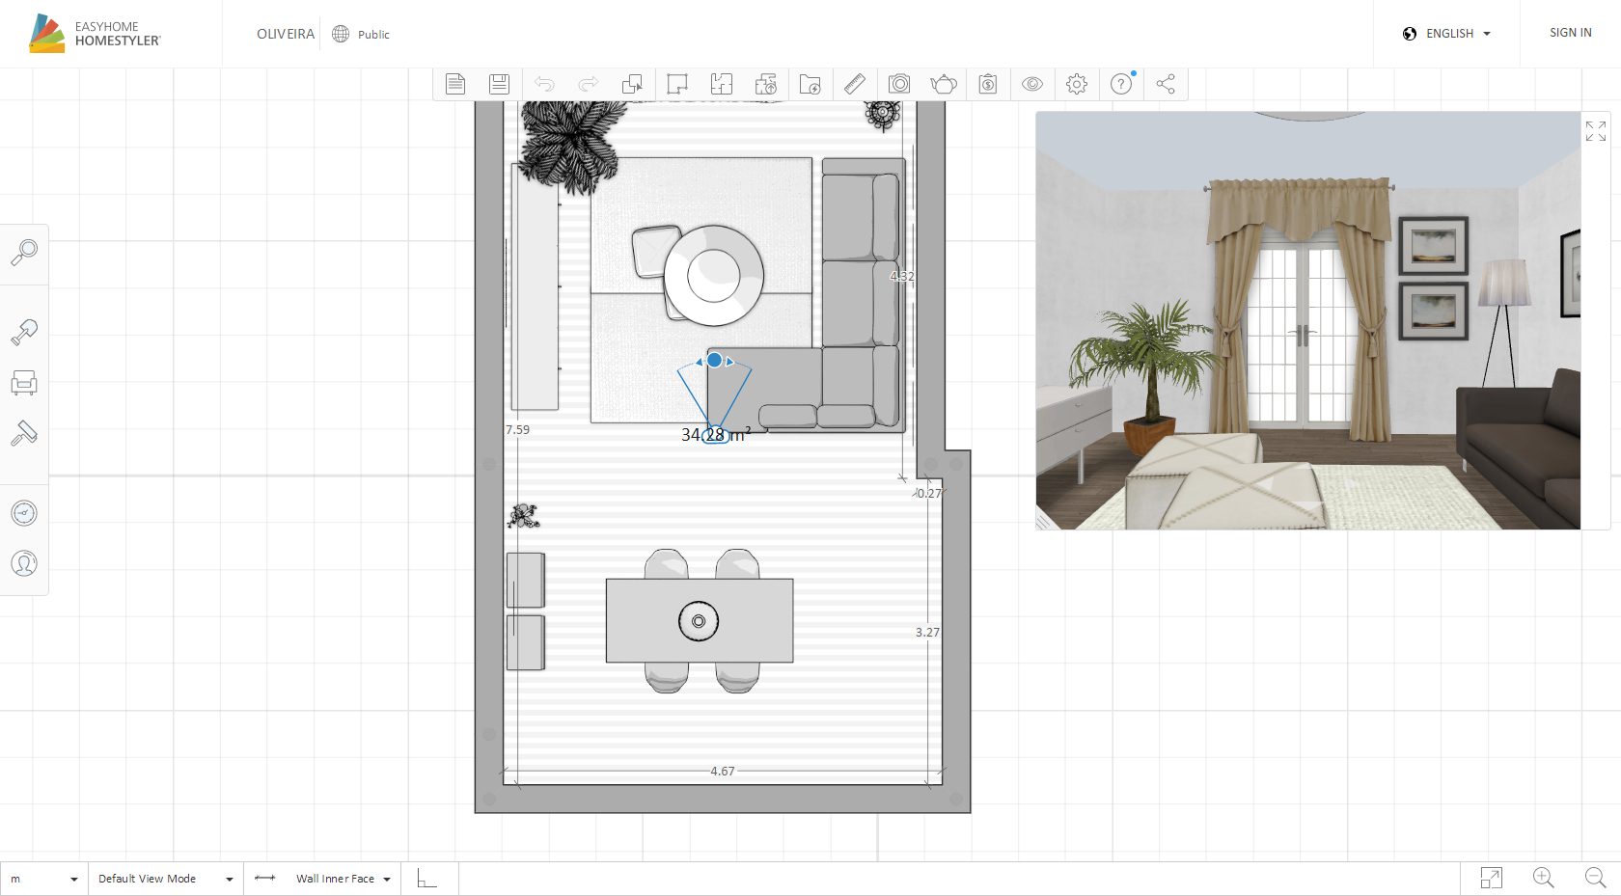This screenshot has height=896, width=1621.
Task: Toggle the eye visibility icon
Action: point(1032,84)
